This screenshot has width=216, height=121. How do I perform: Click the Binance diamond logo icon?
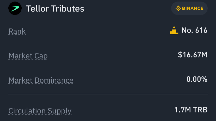click(x=178, y=8)
